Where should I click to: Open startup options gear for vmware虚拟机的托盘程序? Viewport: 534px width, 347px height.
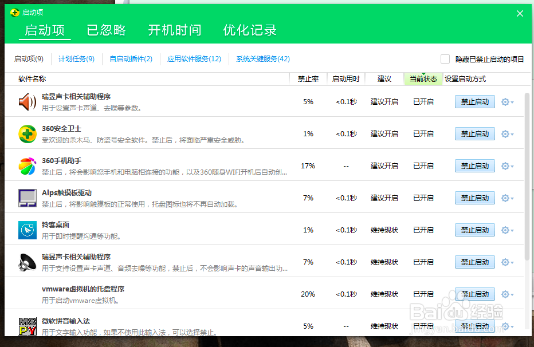(505, 294)
